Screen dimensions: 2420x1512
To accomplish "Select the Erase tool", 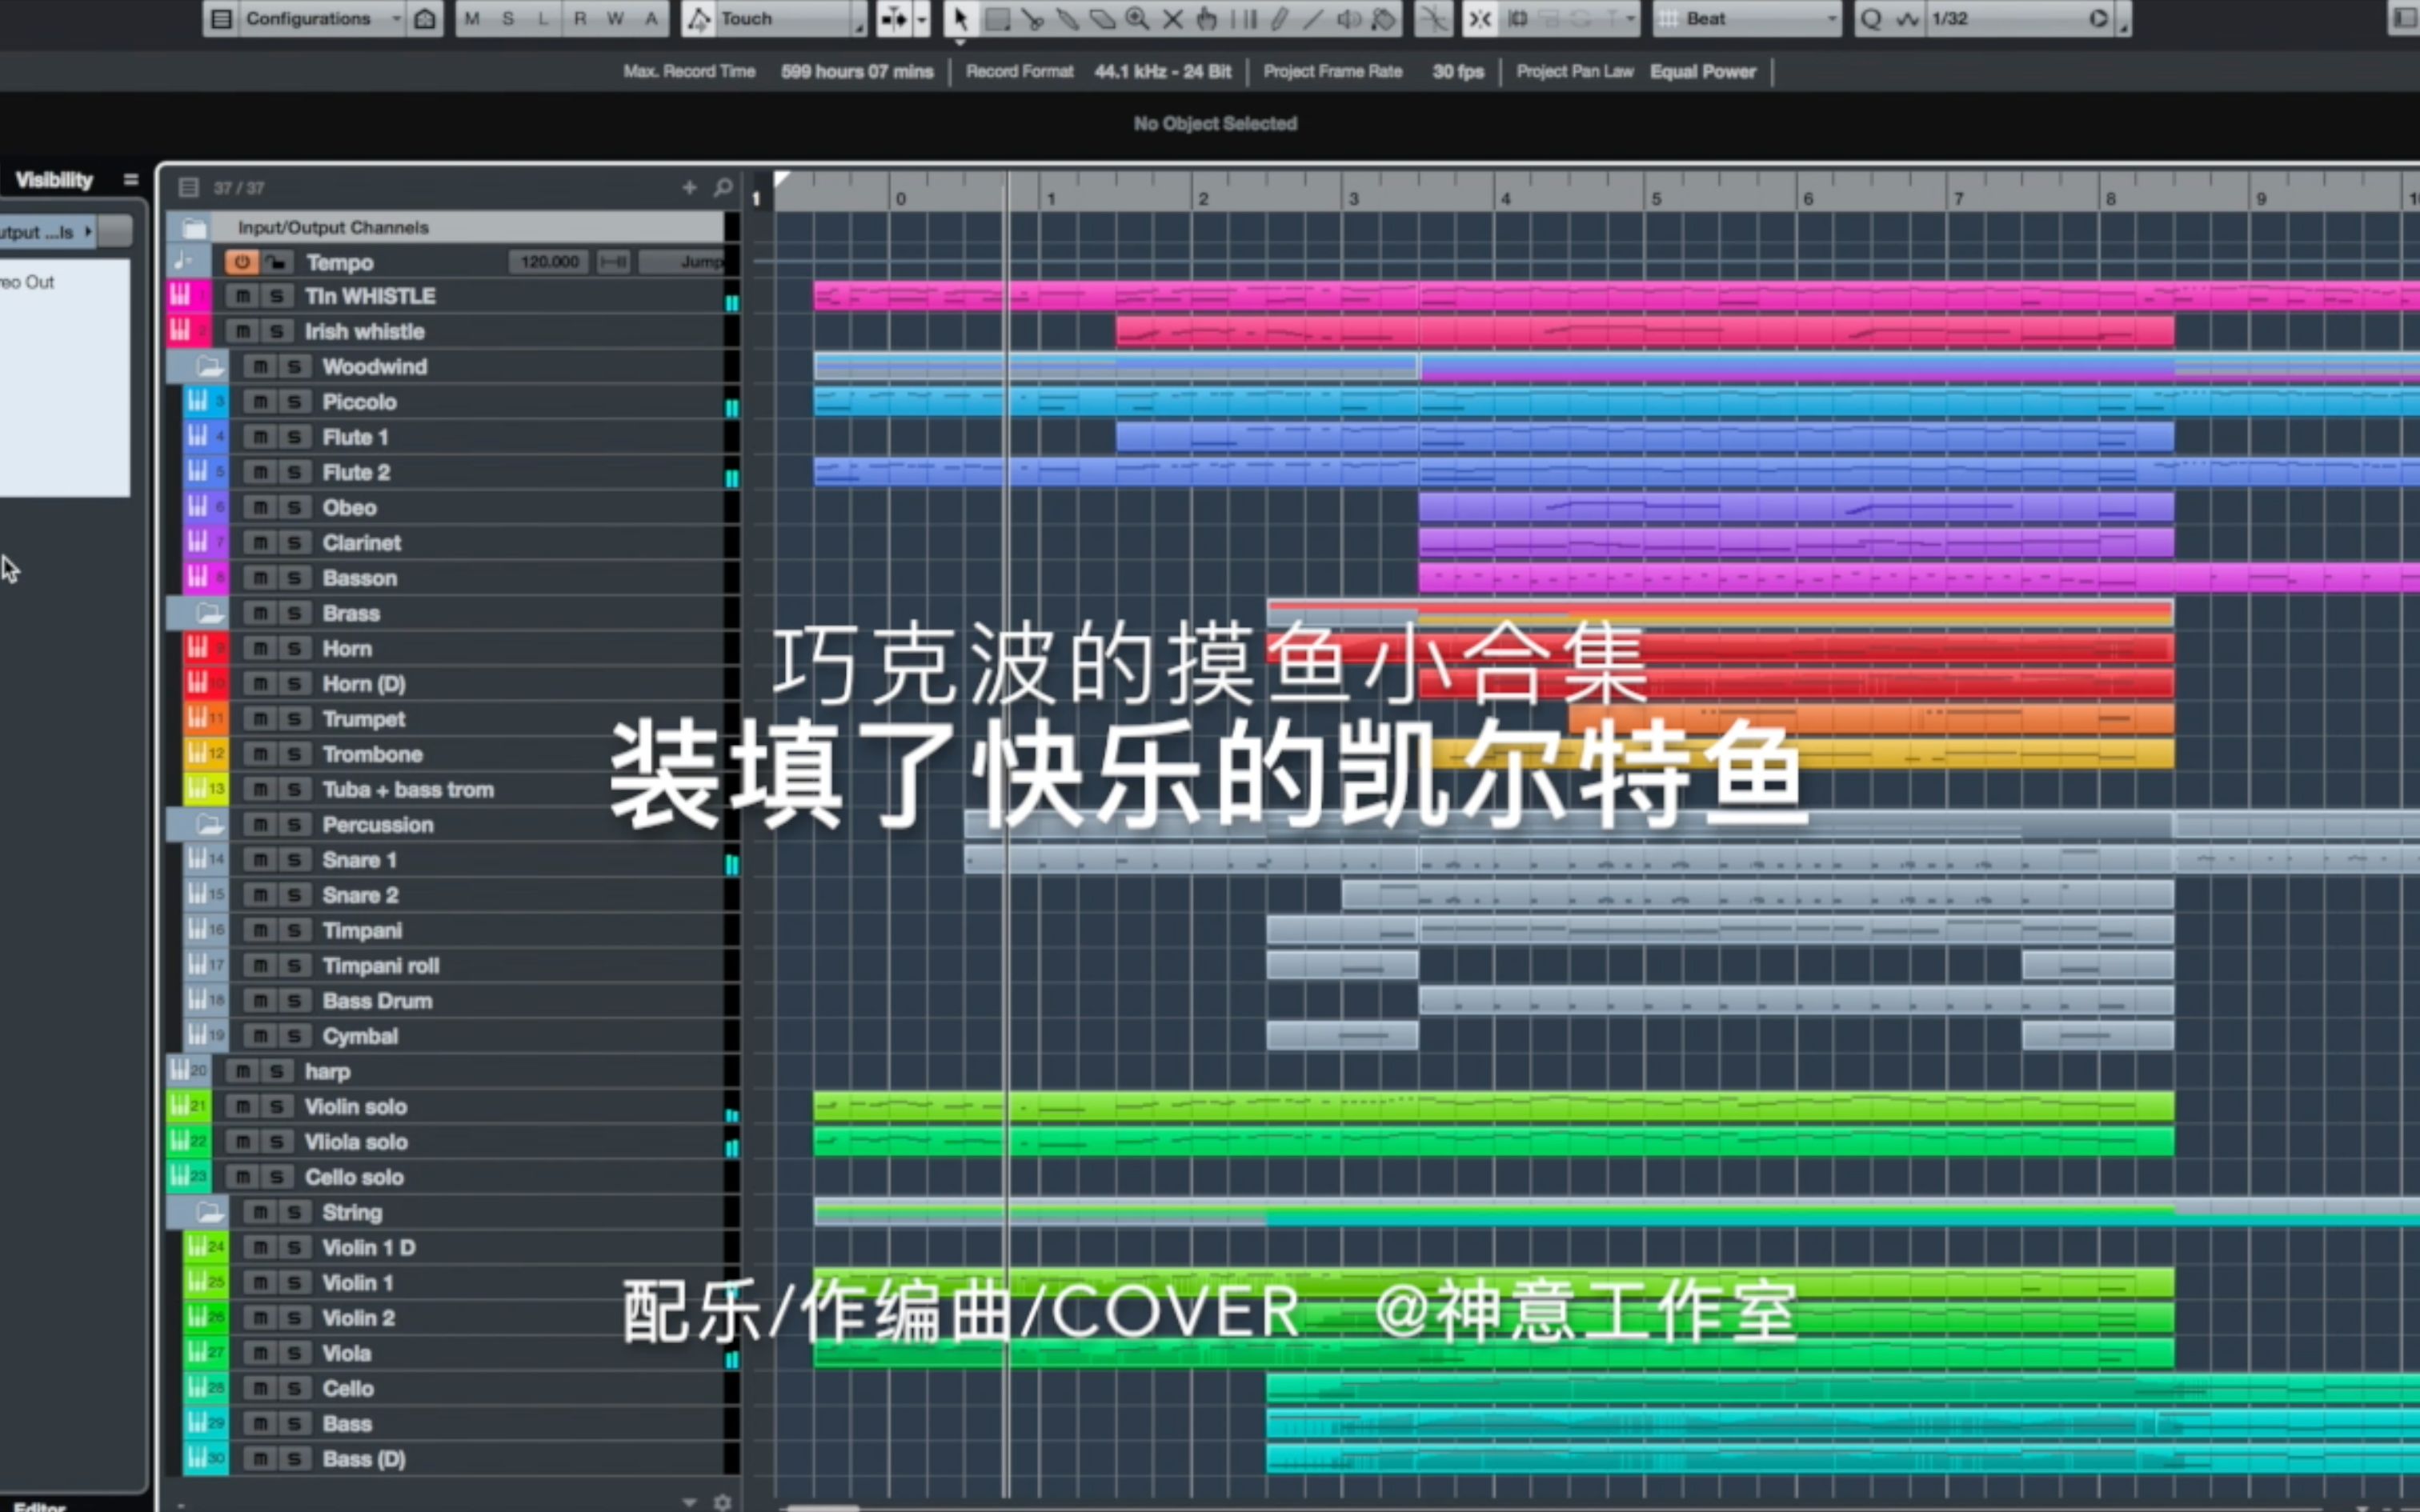I will tap(1102, 18).
